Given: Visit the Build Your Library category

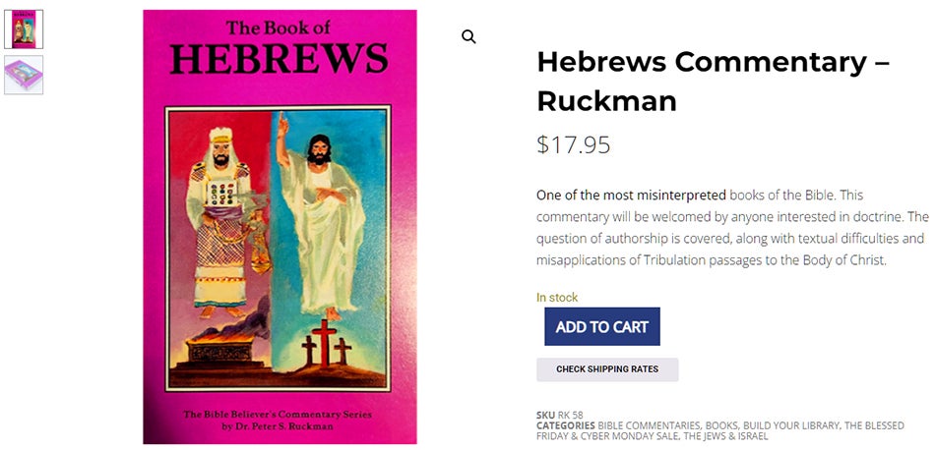Looking at the screenshot, I should click(790, 425).
